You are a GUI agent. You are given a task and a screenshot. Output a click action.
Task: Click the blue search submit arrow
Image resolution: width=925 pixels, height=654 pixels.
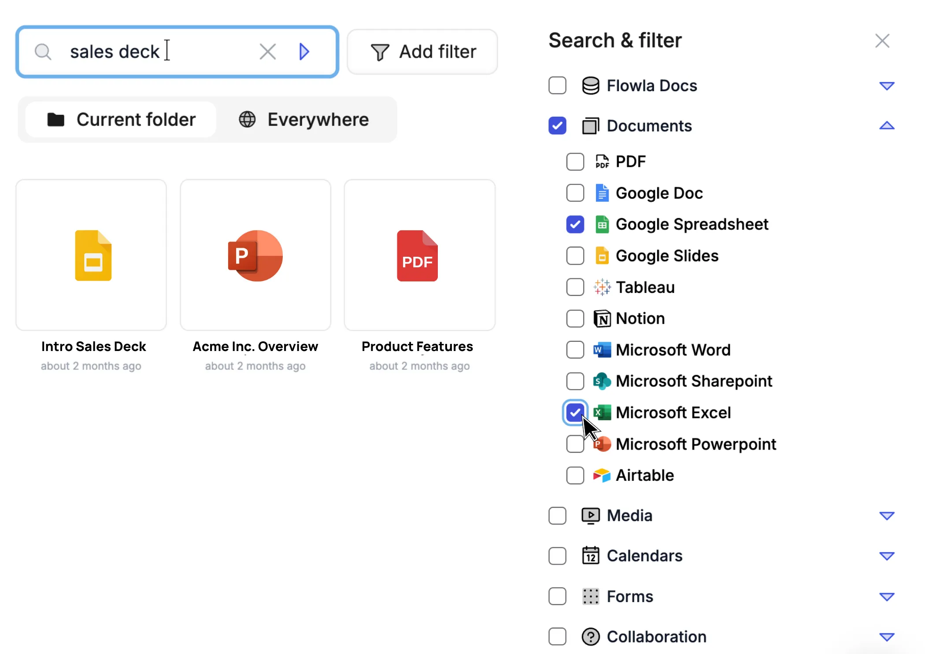coord(304,52)
